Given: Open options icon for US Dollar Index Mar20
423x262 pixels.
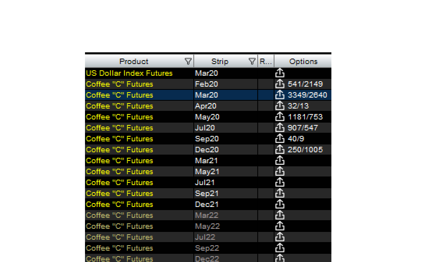Looking at the screenshot, I should tap(280, 73).
